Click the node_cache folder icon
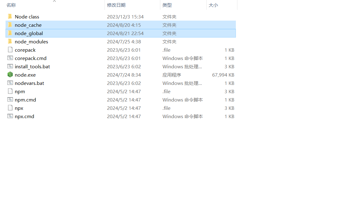Screen dimensions: 337x207 pos(10,25)
